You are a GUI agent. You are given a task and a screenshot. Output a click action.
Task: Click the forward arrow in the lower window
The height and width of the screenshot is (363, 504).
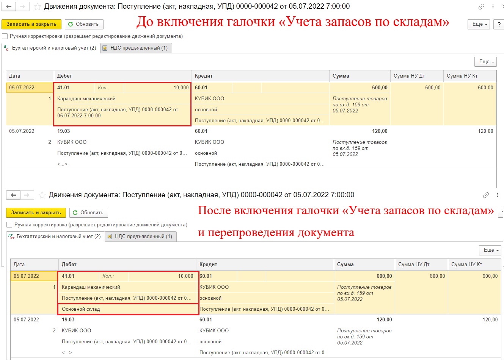tap(27, 195)
